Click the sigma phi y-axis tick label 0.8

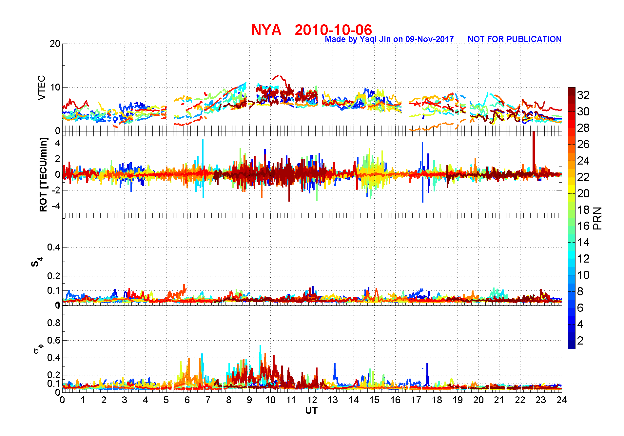click(54, 323)
